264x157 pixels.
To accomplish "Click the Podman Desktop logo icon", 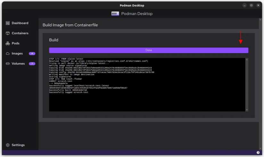I will [115, 14].
